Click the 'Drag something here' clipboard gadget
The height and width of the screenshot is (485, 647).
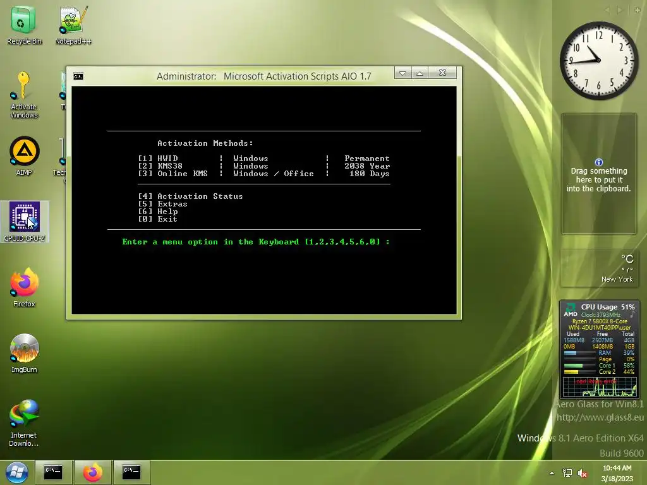(599, 174)
